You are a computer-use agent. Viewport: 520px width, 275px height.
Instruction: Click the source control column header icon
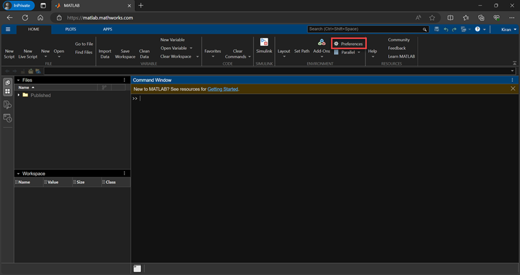104,87
